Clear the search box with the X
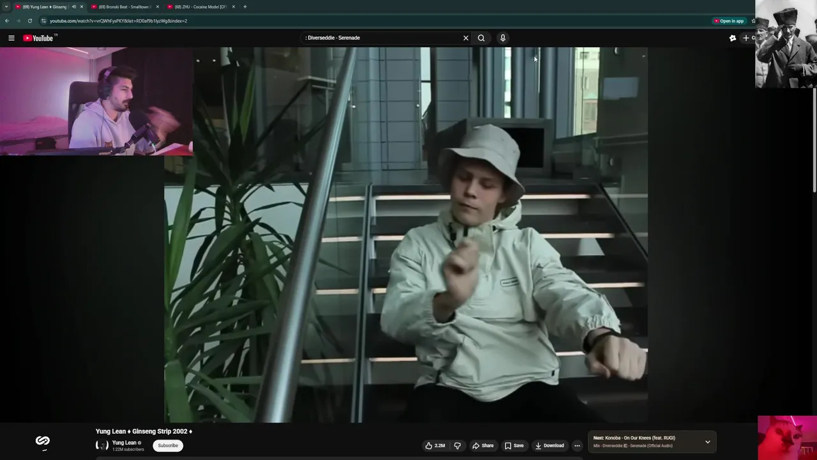 click(x=466, y=38)
